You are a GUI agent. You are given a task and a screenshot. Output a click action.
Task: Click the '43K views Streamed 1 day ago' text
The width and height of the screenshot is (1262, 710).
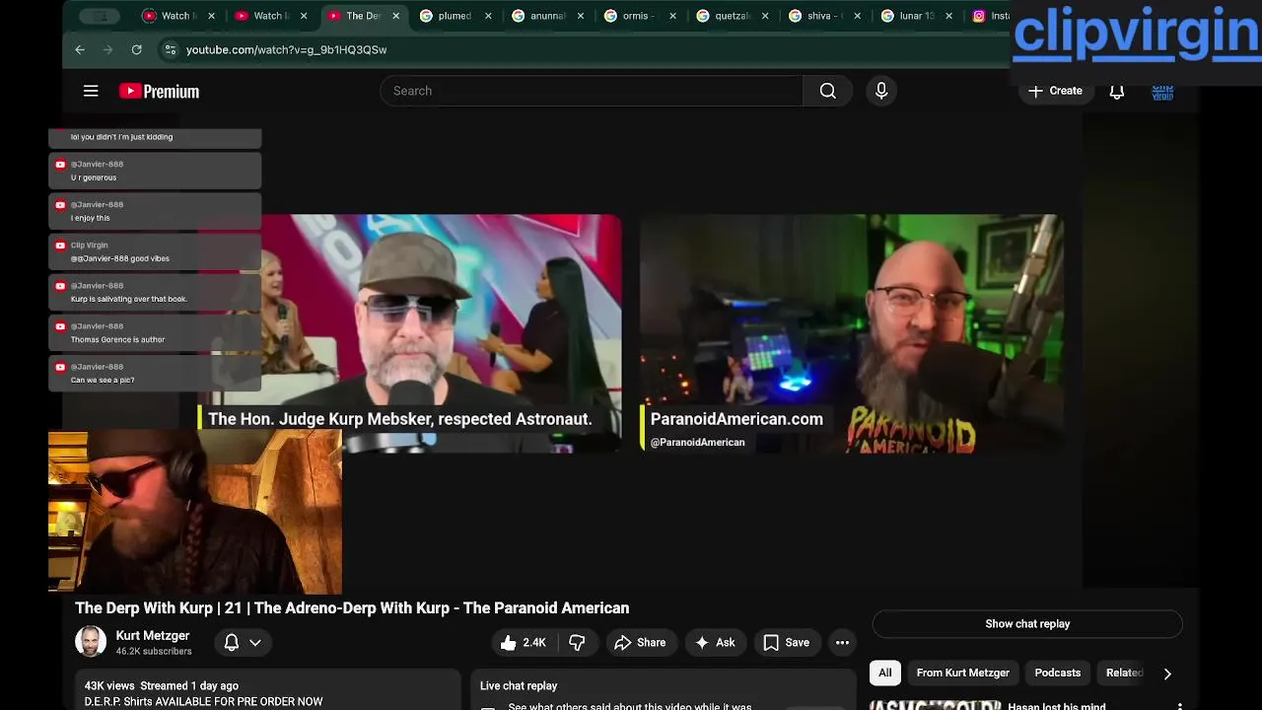click(x=162, y=685)
